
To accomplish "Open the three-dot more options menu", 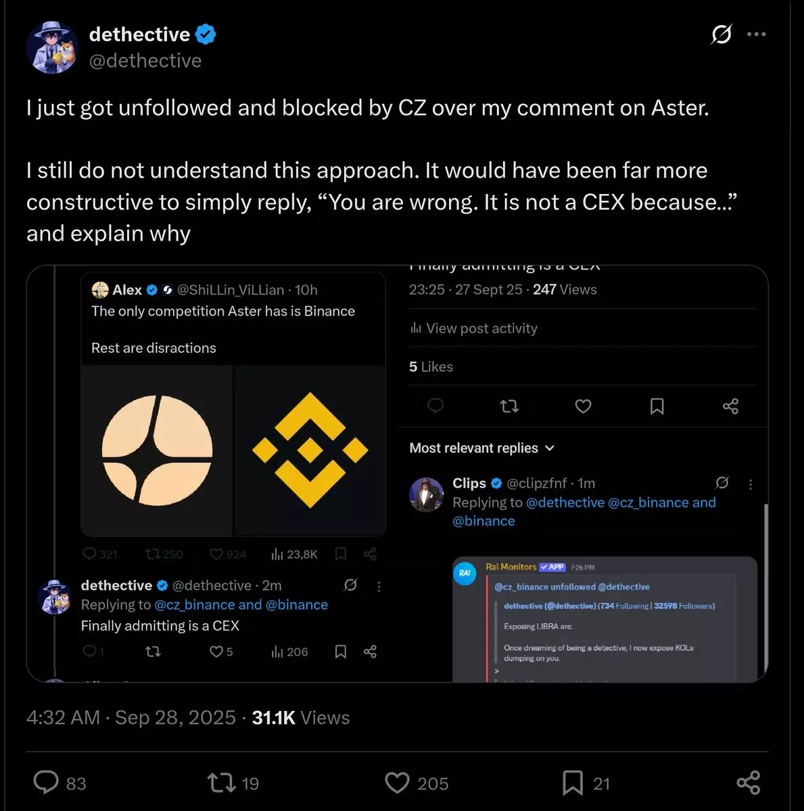I will (x=756, y=34).
